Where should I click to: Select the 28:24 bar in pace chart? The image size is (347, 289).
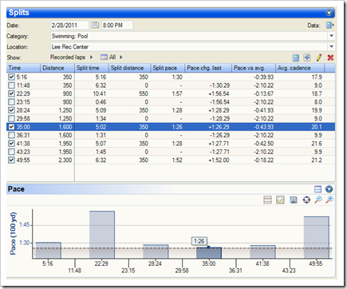click(156, 251)
